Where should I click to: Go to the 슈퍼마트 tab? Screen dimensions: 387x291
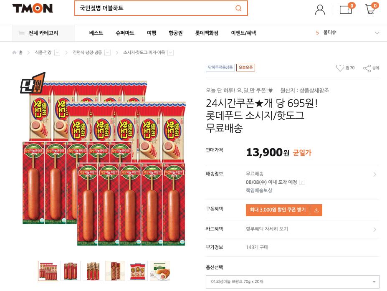tap(125, 33)
